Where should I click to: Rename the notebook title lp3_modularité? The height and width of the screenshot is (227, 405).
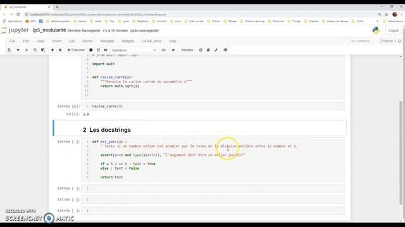49,30
